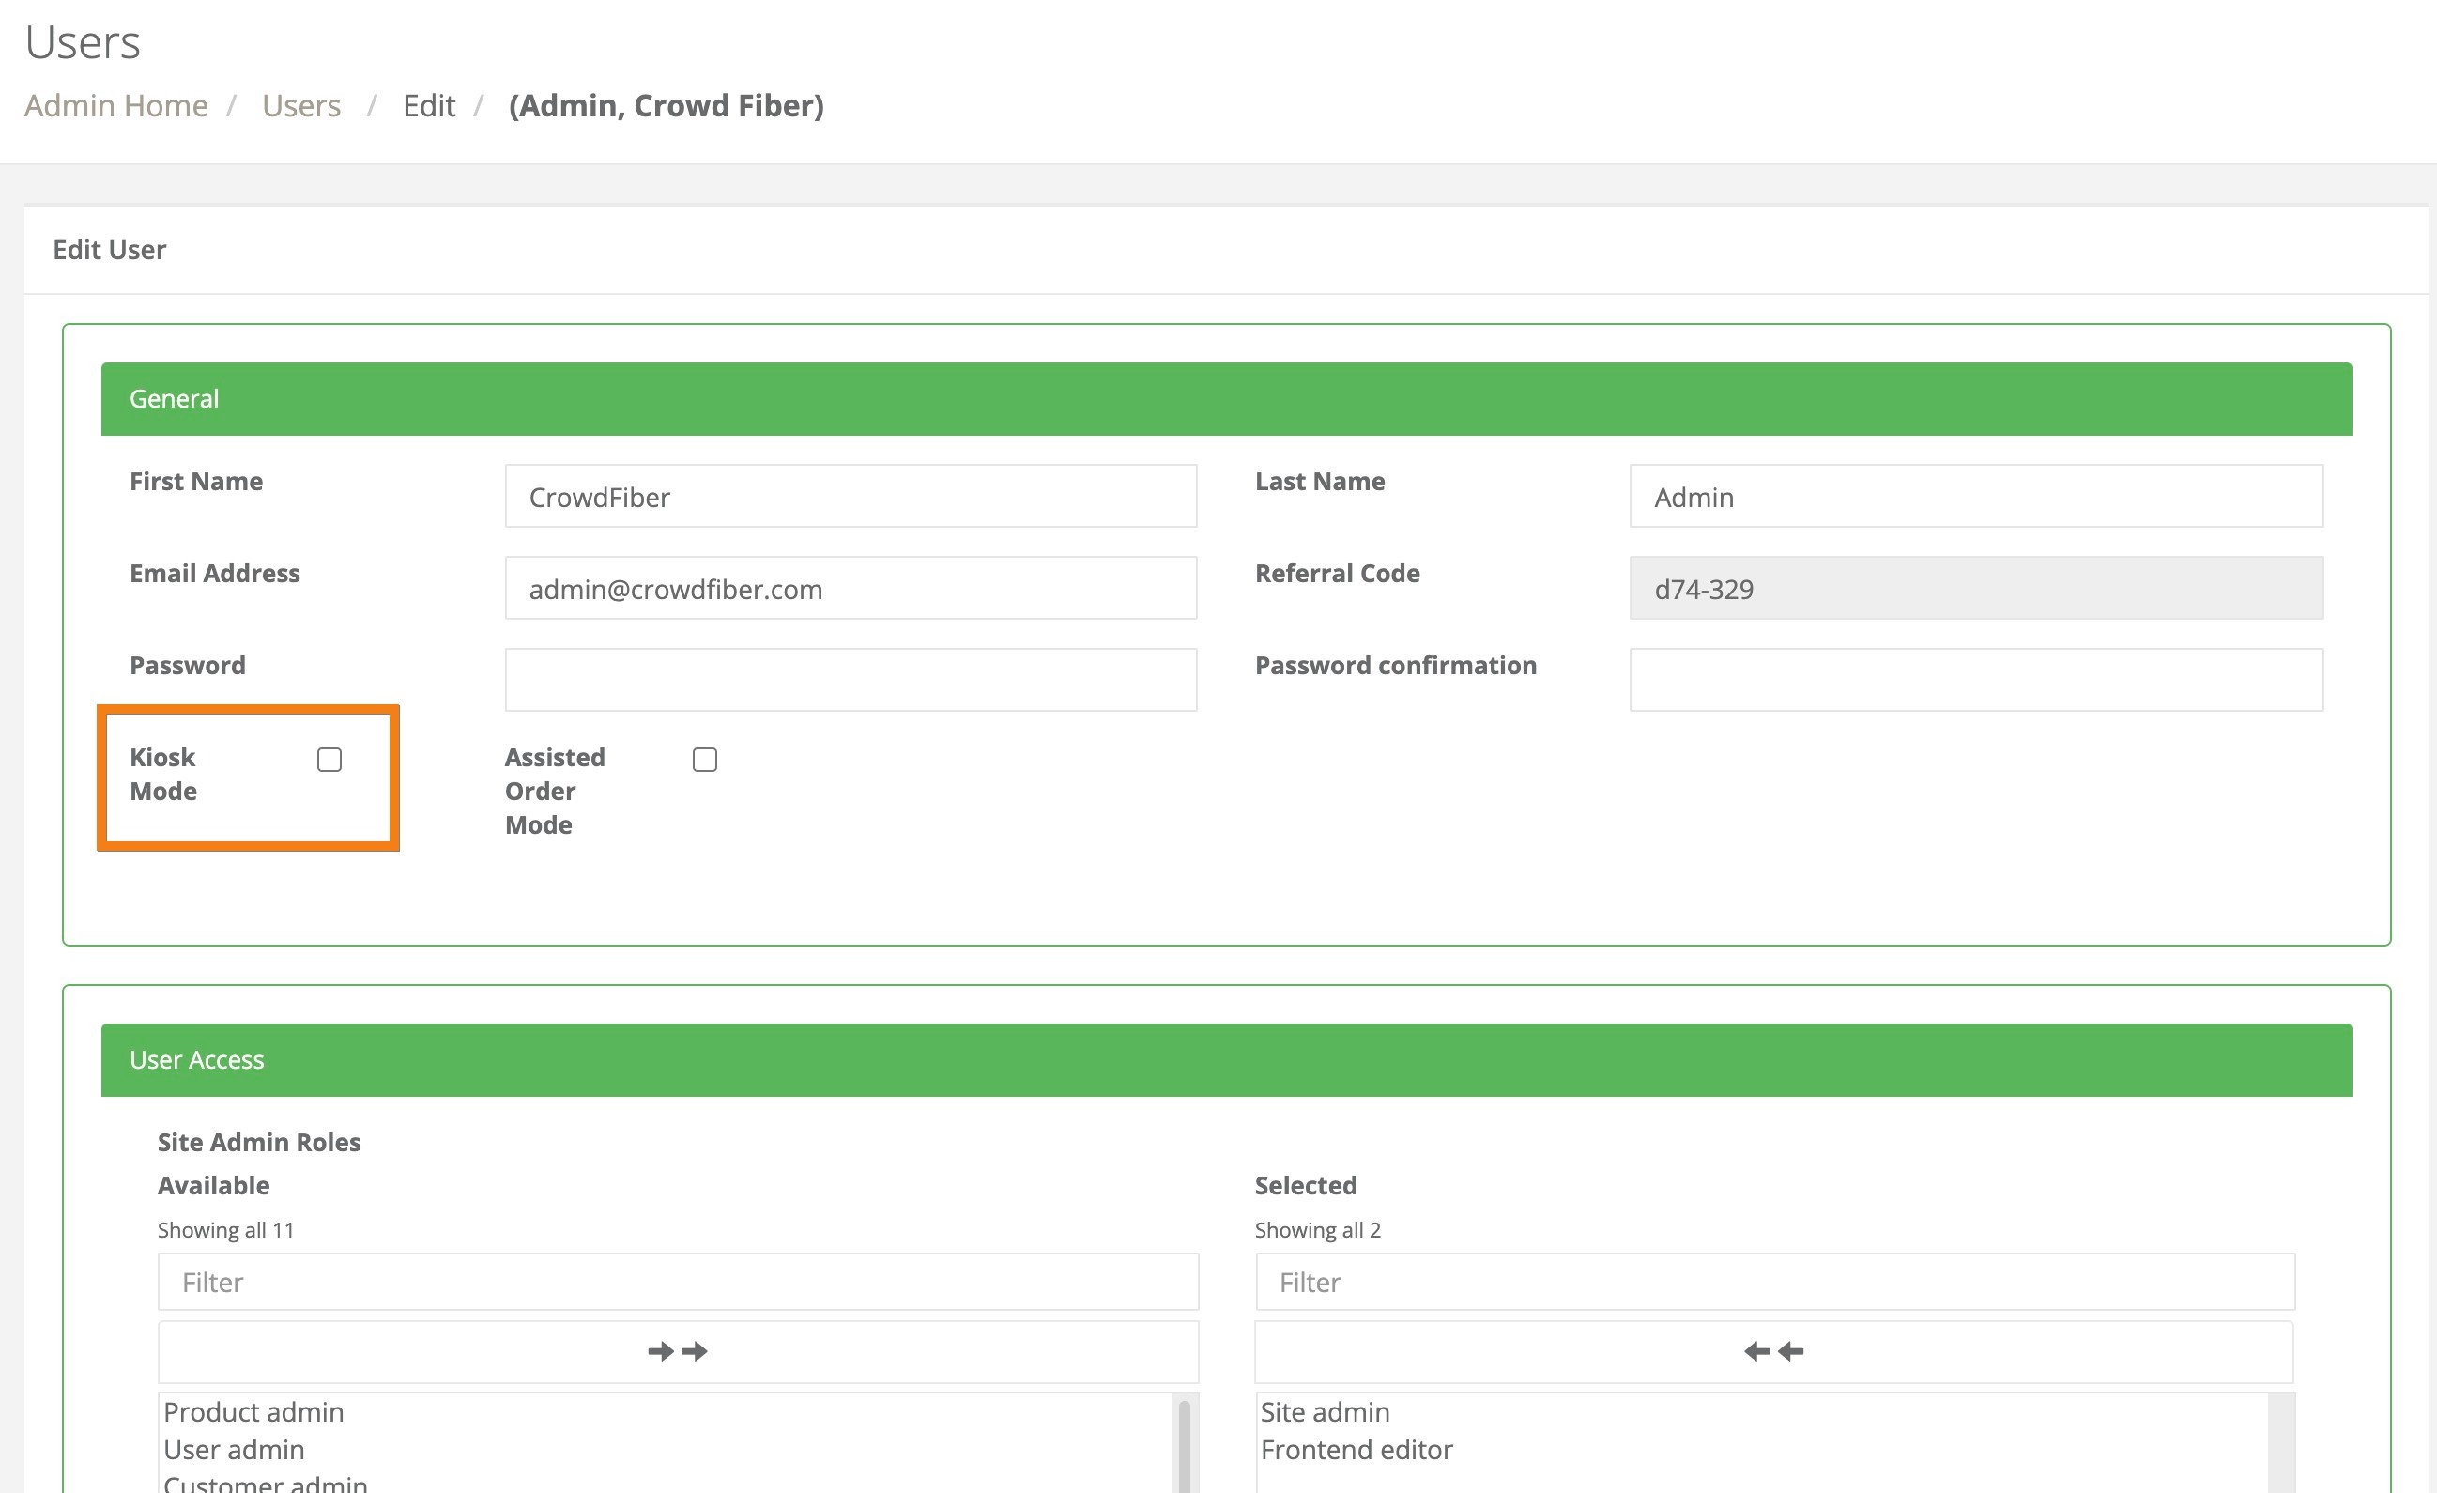The image size is (2437, 1493).
Task: Select Product admin in Available roles
Action: click(x=253, y=1412)
